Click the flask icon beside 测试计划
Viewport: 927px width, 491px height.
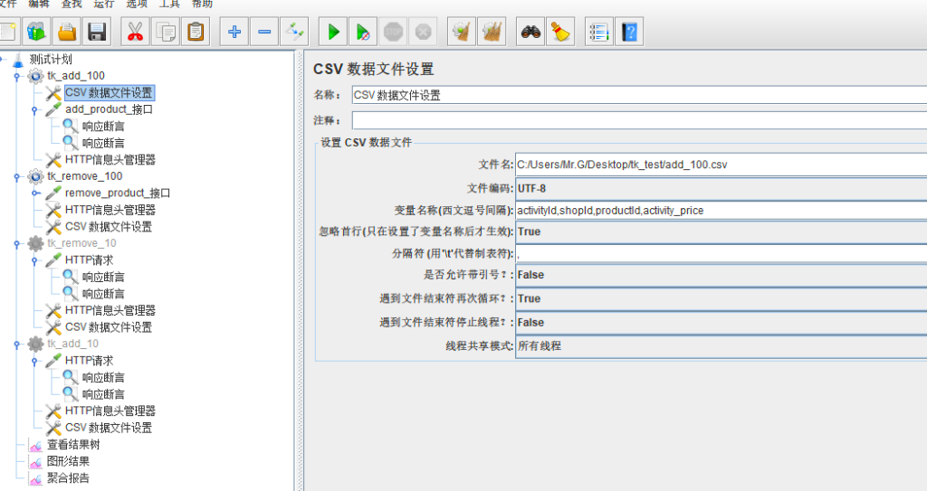click(18, 59)
